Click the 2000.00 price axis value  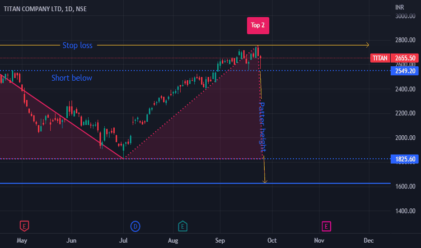coord(405,138)
